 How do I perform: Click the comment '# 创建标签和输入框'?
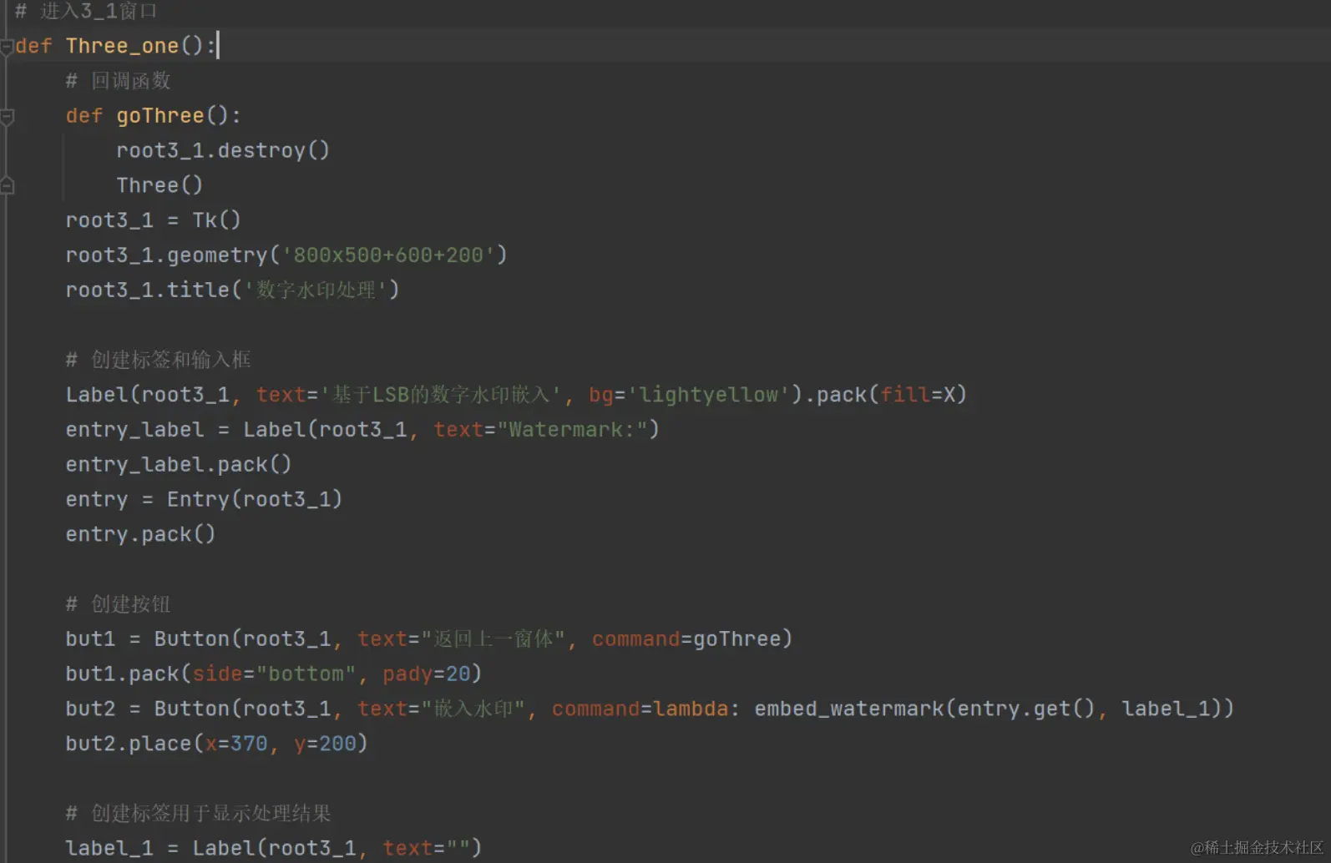coord(159,360)
